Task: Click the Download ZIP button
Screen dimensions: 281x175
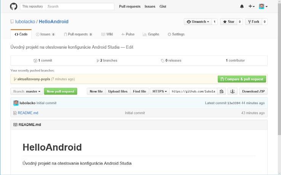Action: 253,91
